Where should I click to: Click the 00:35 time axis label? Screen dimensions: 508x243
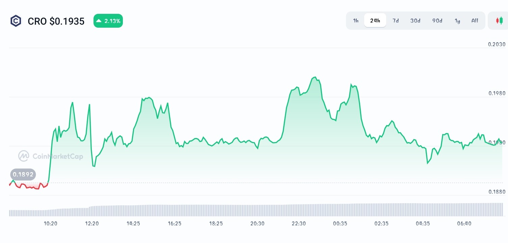pyautogui.click(x=340, y=223)
